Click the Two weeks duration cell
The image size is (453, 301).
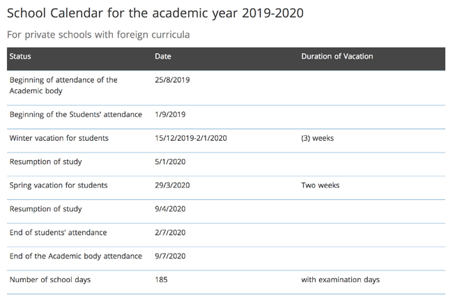[x=320, y=185]
